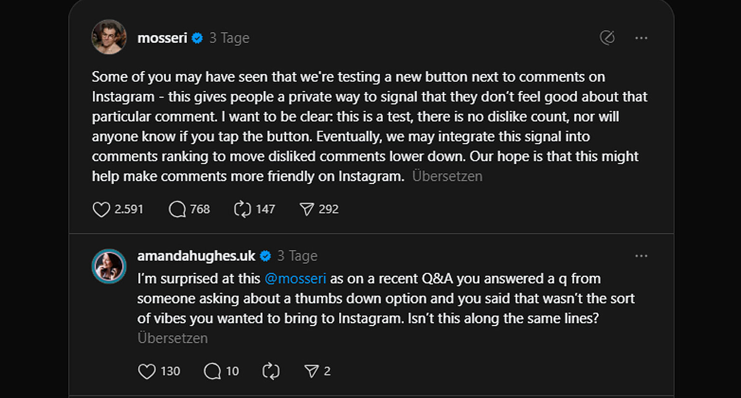Click the verified badge beside amandahughes.uk

coord(265,256)
